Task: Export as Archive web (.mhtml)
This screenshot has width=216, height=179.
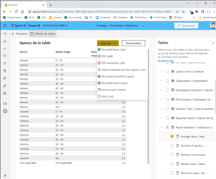Action: [123, 90]
